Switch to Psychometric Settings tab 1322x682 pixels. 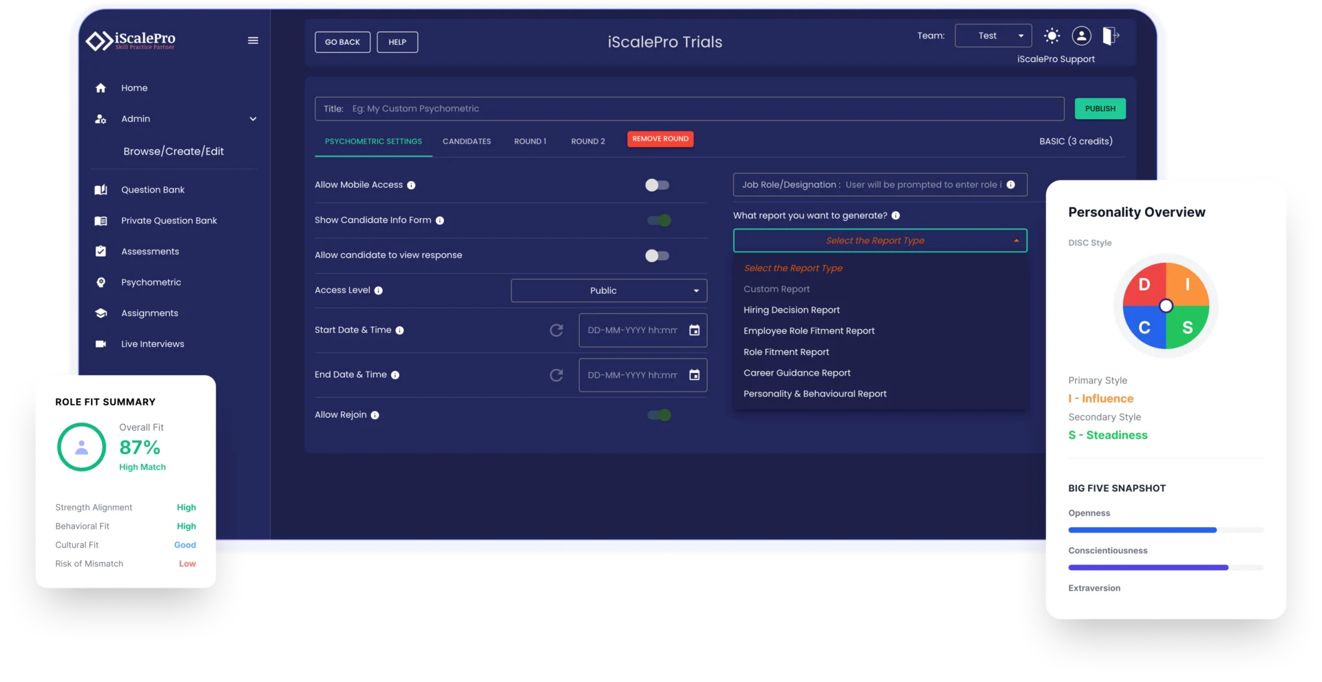click(x=373, y=141)
